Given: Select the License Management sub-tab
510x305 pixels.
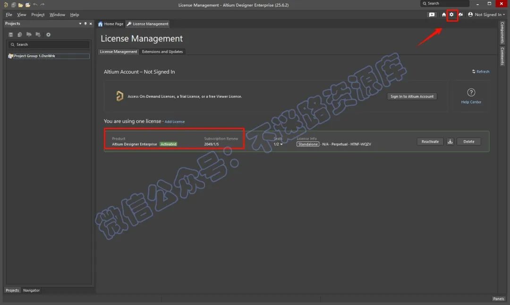Looking at the screenshot, I should tap(119, 51).
